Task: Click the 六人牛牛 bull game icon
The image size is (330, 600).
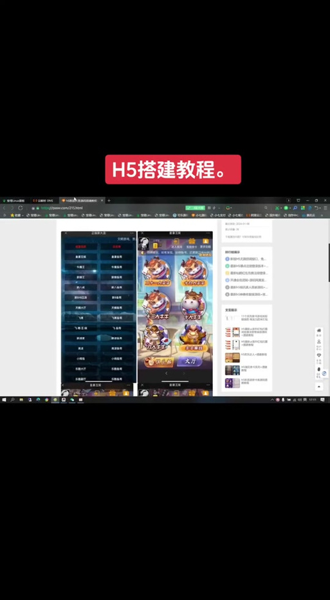Action: coord(158,338)
